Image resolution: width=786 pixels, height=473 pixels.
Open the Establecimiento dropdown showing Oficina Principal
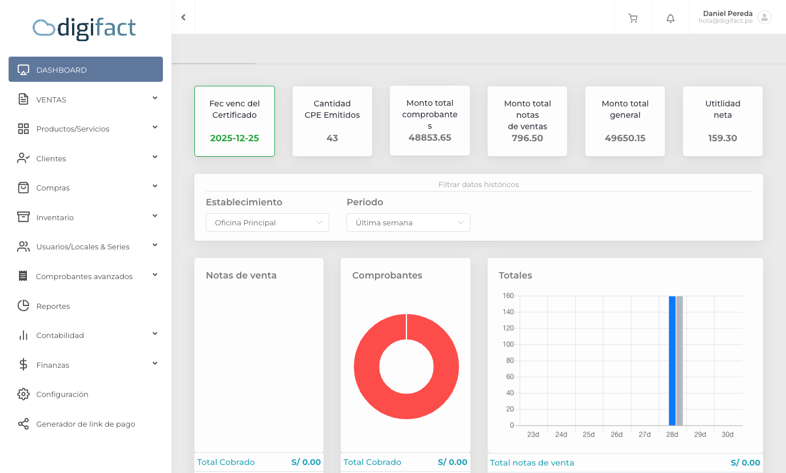point(267,222)
